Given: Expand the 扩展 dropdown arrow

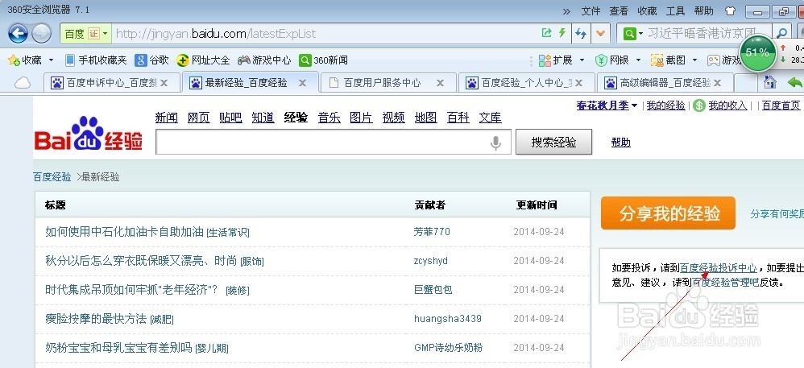Looking at the screenshot, I should tap(582, 60).
